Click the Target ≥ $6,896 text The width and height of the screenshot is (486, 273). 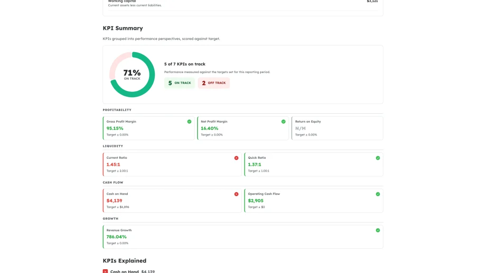pyautogui.click(x=118, y=207)
